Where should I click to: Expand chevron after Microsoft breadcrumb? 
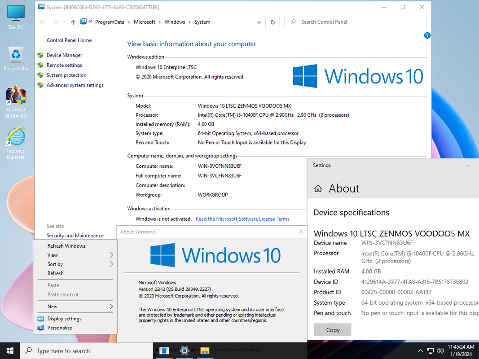159,22
